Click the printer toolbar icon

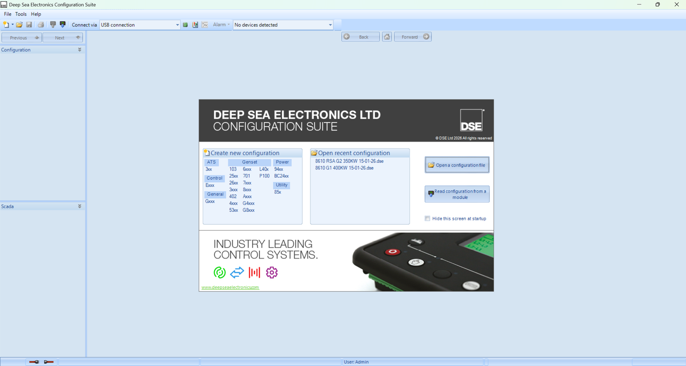(41, 25)
